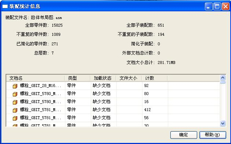Click the list scrollbar down arrow

click(x=223, y=123)
